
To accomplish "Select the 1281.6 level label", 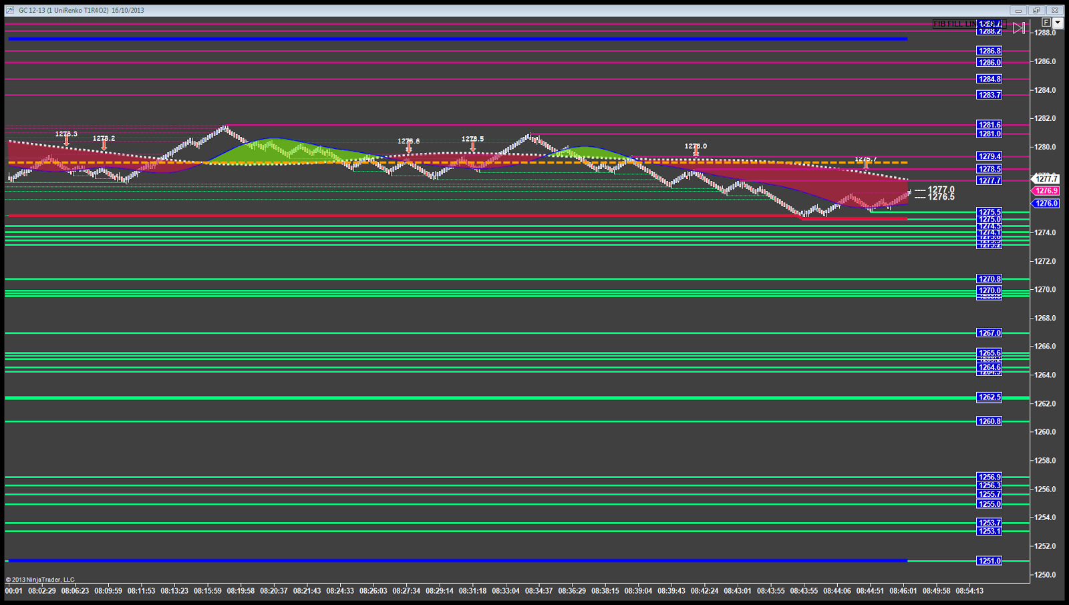I will pos(989,125).
